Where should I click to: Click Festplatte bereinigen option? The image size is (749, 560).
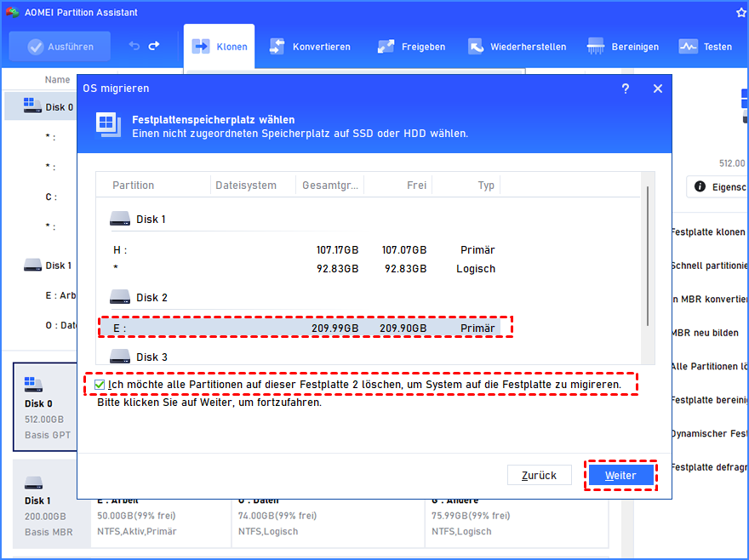709,400
